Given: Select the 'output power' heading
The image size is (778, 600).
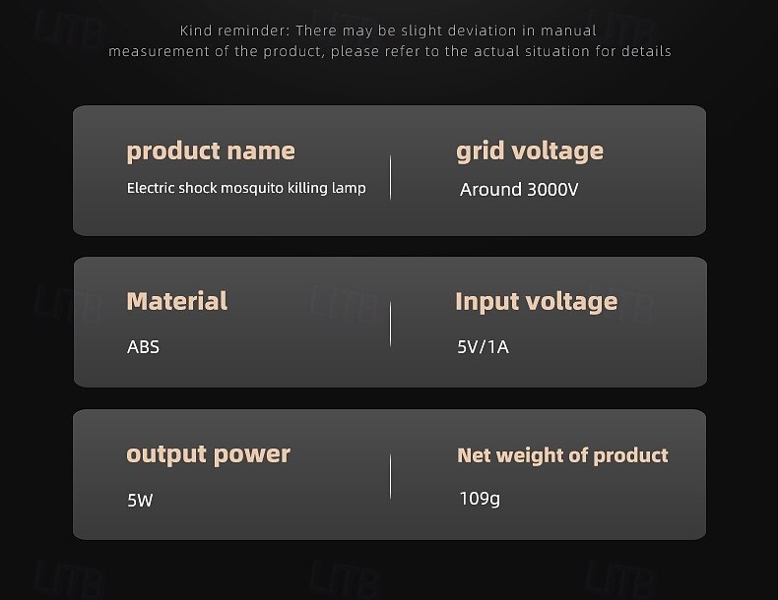Looking at the screenshot, I should (x=209, y=454).
